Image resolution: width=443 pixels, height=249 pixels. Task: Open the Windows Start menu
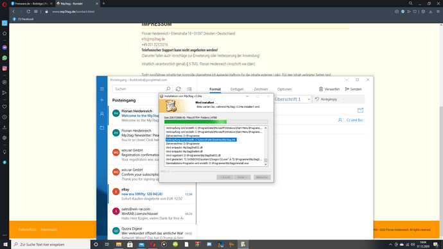tap(5, 245)
